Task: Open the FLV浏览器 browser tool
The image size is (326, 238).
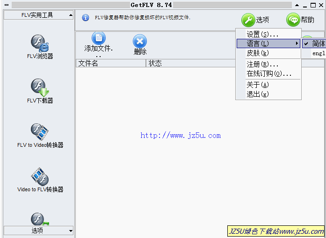Action: (40, 47)
